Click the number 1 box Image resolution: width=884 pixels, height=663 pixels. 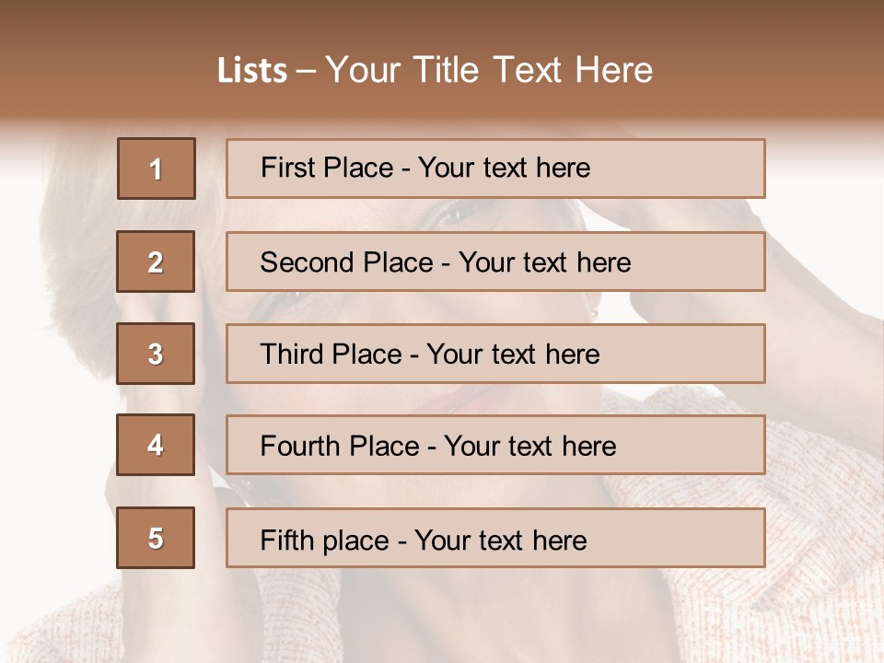pyautogui.click(x=156, y=169)
